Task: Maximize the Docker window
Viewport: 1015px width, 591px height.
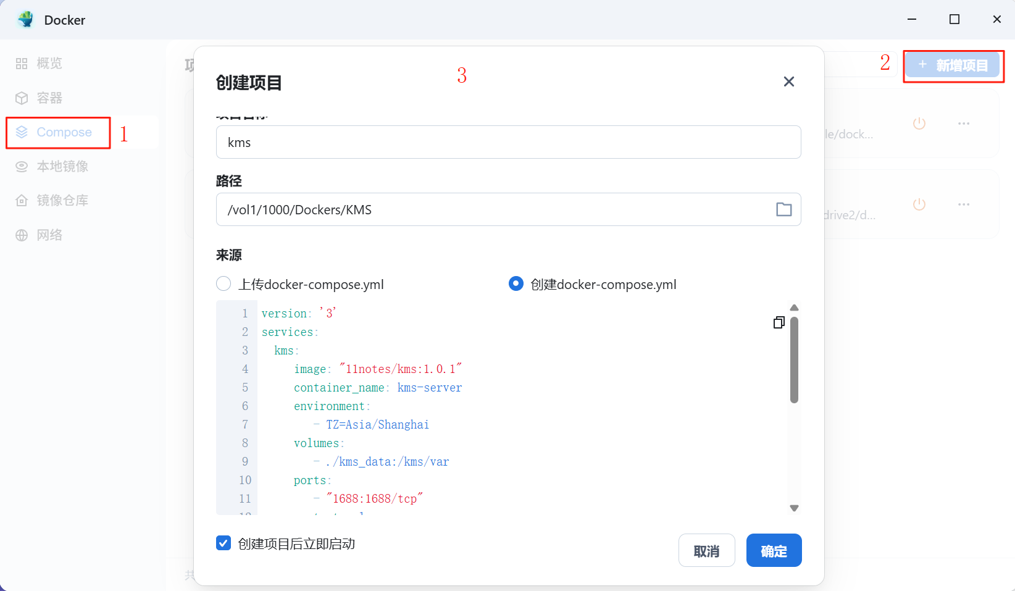Action: pyautogui.click(x=954, y=19)
